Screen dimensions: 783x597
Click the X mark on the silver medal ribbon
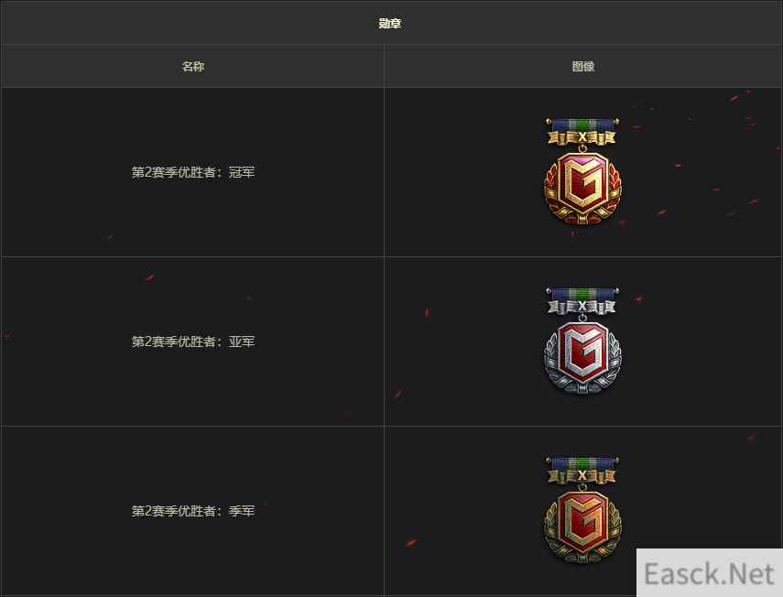(582, 306)
